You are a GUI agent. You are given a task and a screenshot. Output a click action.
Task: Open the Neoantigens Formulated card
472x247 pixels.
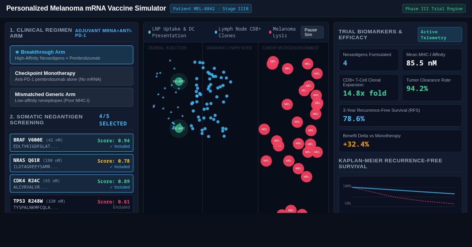click(369, 60)
